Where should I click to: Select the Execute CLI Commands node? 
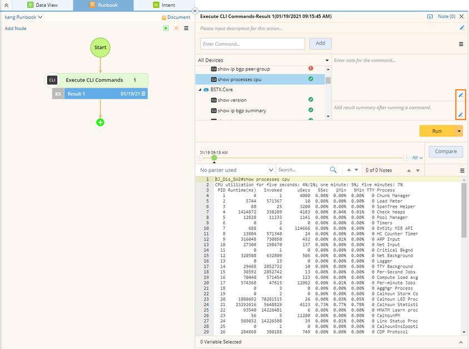pyautogui.click(x=96, y=80)
